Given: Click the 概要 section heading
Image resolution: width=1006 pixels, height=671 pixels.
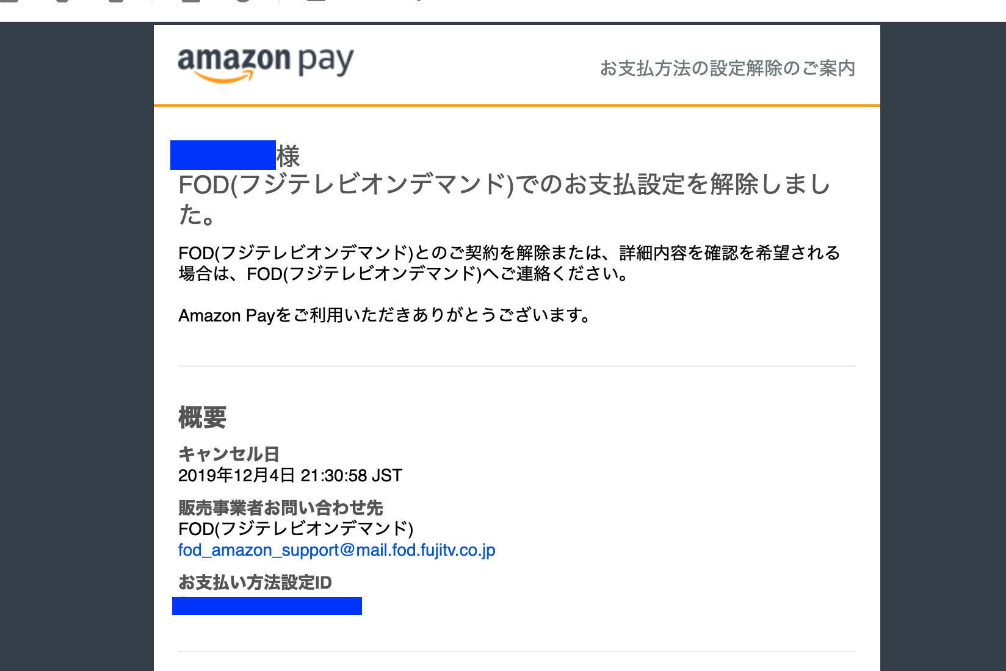Looking at the screenshot, I should pyautogui.click(x=202, y=418).
